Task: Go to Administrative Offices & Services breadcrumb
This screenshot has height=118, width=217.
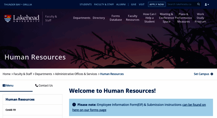Action: click(x=76, y=74)
